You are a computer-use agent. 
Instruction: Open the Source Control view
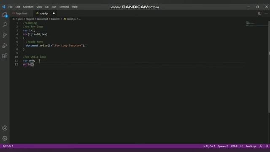tap(5, 35)
